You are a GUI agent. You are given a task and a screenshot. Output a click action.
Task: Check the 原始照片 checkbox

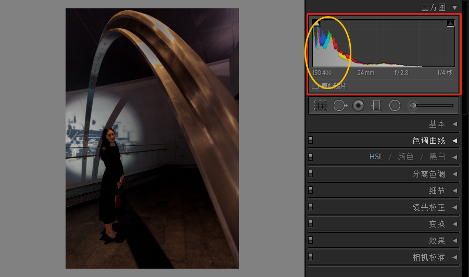click(x=315, y=86)
